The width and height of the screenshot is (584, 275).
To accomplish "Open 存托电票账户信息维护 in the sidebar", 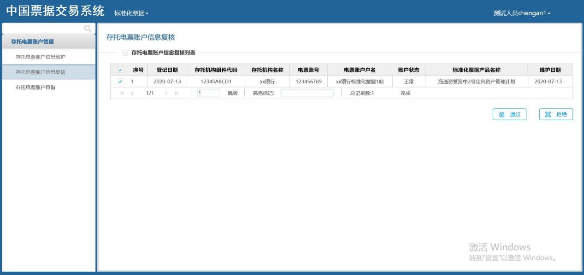I will pyautogui.click(x=41, y=57).
